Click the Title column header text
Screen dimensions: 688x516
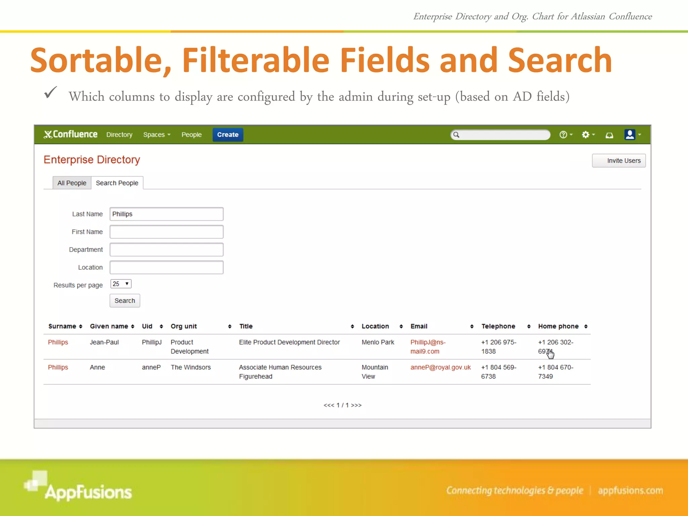coord(246,327)
